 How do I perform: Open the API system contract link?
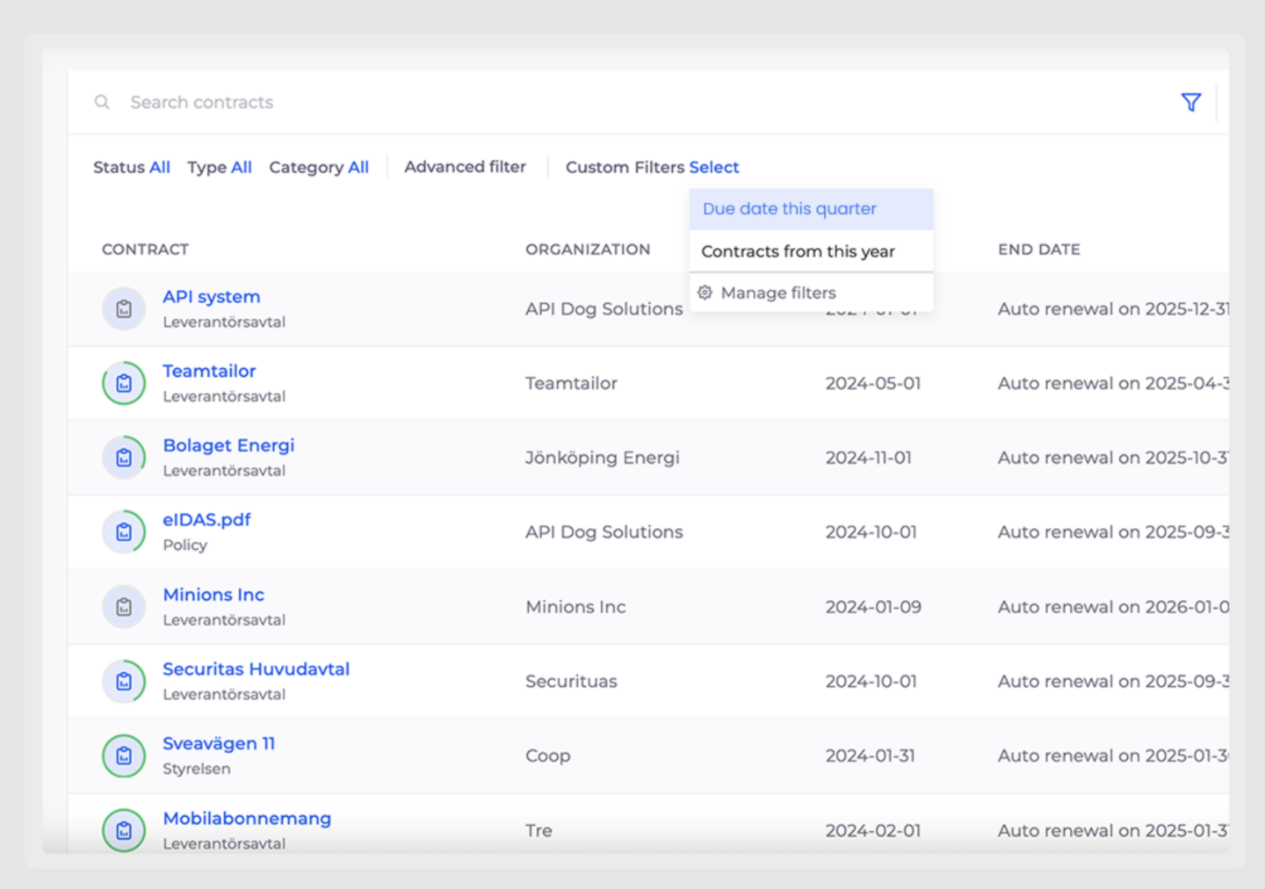[x=212, y=297]
